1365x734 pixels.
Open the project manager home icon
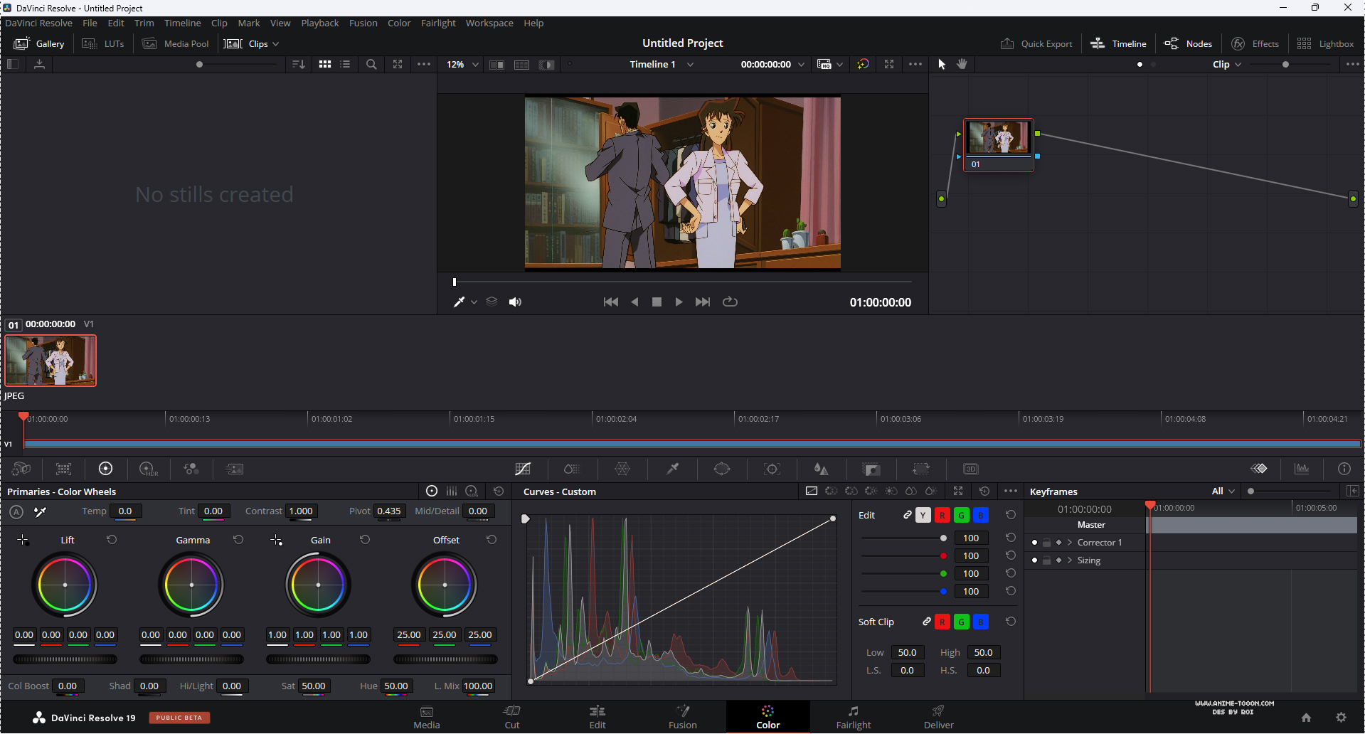(1306, 718)
